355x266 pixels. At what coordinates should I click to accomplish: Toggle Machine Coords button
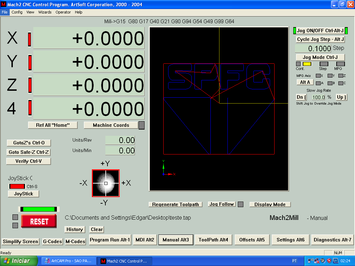click(111, 125)
